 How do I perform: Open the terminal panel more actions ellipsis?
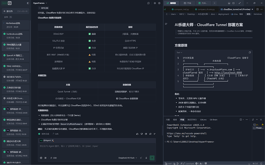(247, 120)
